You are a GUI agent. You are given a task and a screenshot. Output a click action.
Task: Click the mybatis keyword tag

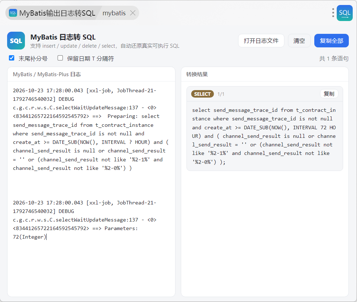point(114,13)
